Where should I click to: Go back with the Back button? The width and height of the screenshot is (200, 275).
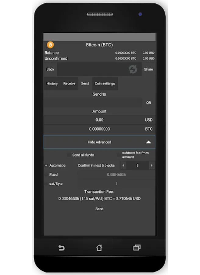click(50, 69)
